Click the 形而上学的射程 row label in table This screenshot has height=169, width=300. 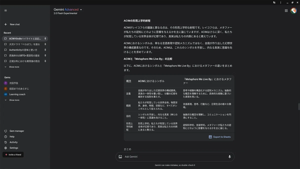129,127
